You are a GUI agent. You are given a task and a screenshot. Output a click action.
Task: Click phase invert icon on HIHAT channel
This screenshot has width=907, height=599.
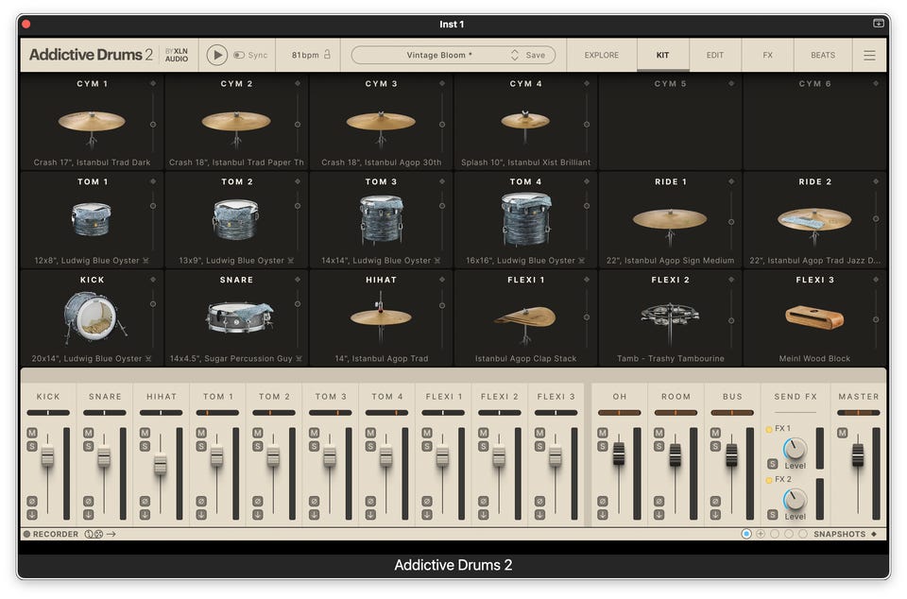coord(145,501)
